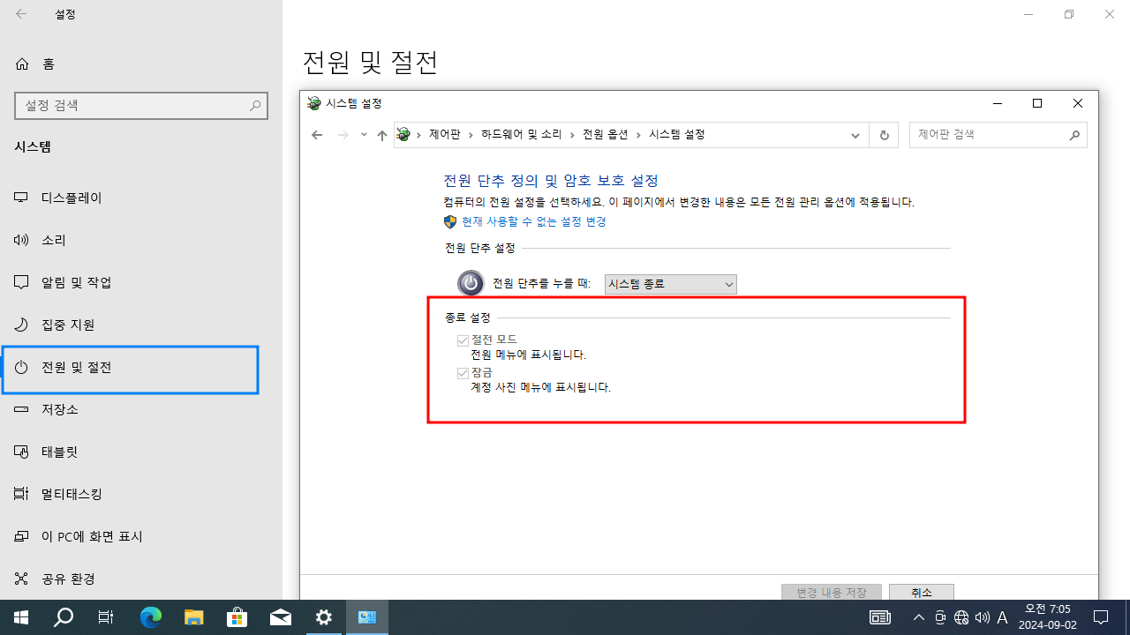Click the refresh button in address bar
Screen dimensions: 1130x635
tap(884, 135)
